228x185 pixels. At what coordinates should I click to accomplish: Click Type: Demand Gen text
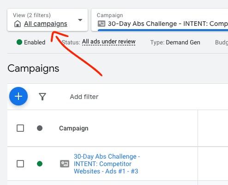pyautogui.click(x=175, y=42)
